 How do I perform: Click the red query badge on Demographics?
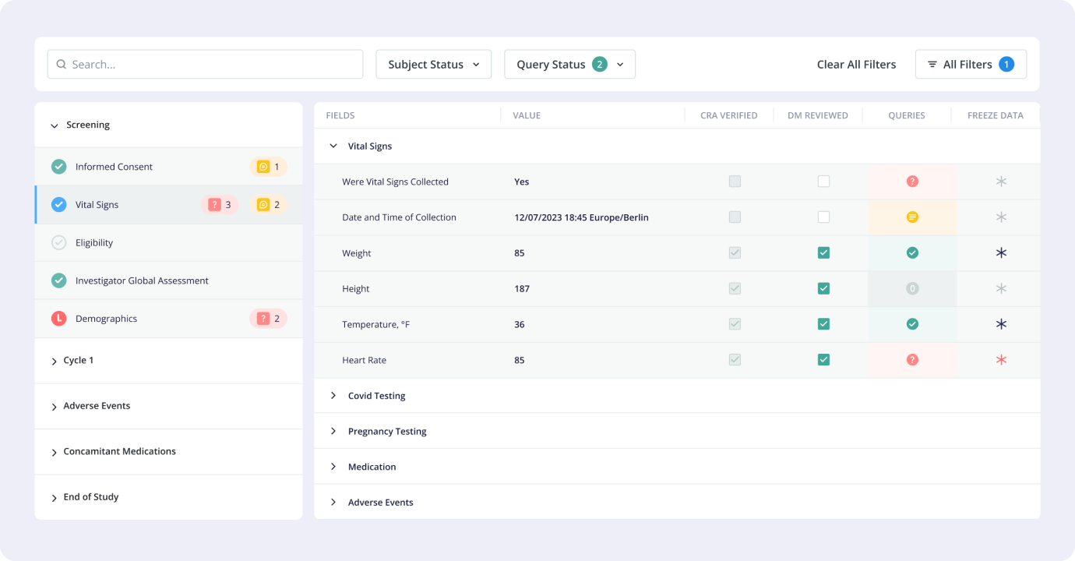coord(268,319)
